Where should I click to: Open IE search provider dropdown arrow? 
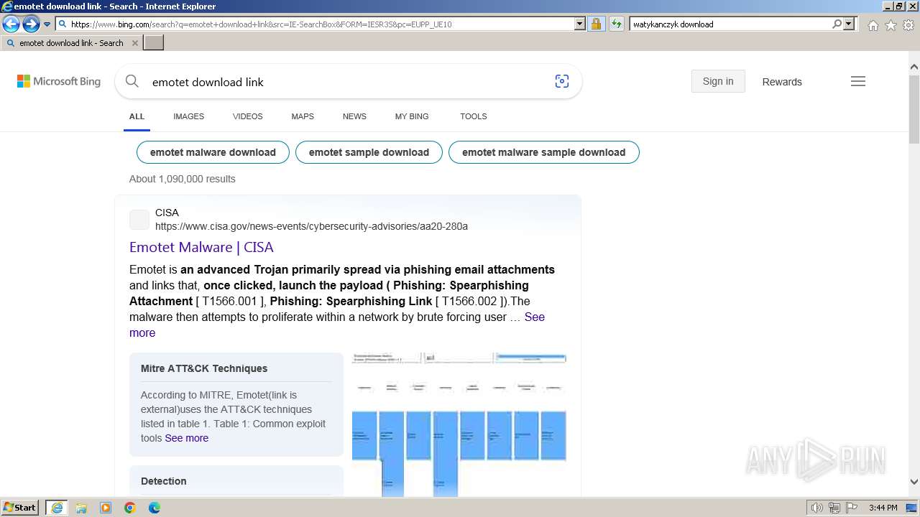click(x=849, y=24)
